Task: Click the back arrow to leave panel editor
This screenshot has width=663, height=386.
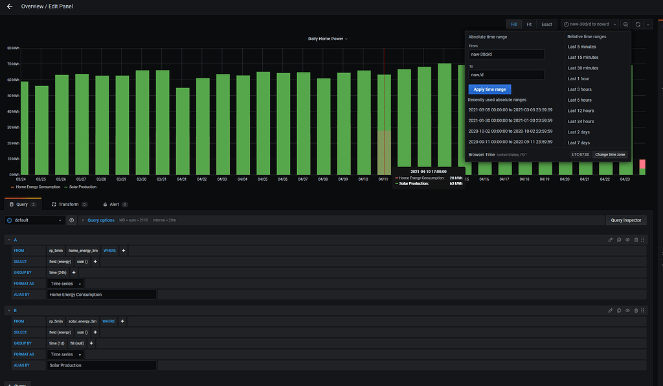Action: 8,6
